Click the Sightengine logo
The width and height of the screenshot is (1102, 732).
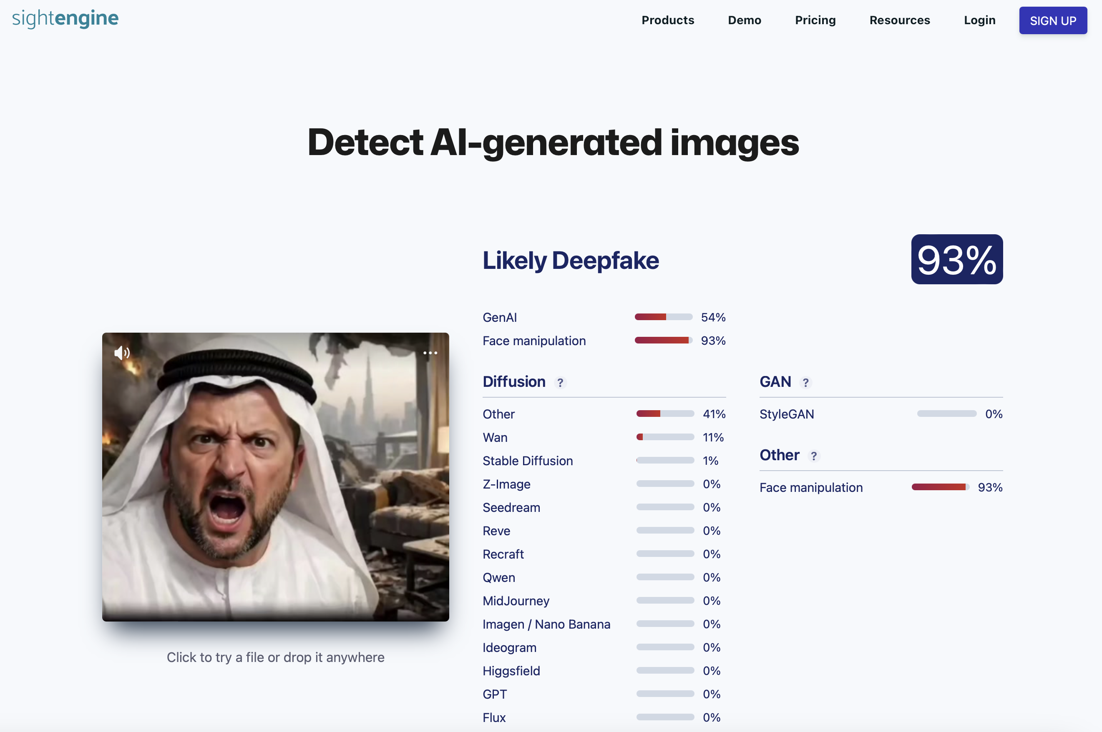(x=65, y=19)
